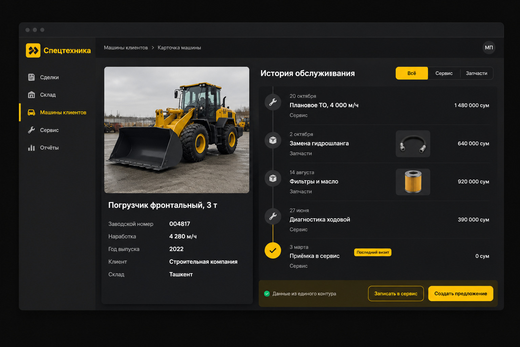The height and width of the screenshot is (347, 520).
Task: Click the 1 480 000 сум amount
Action: click(472, 105)
